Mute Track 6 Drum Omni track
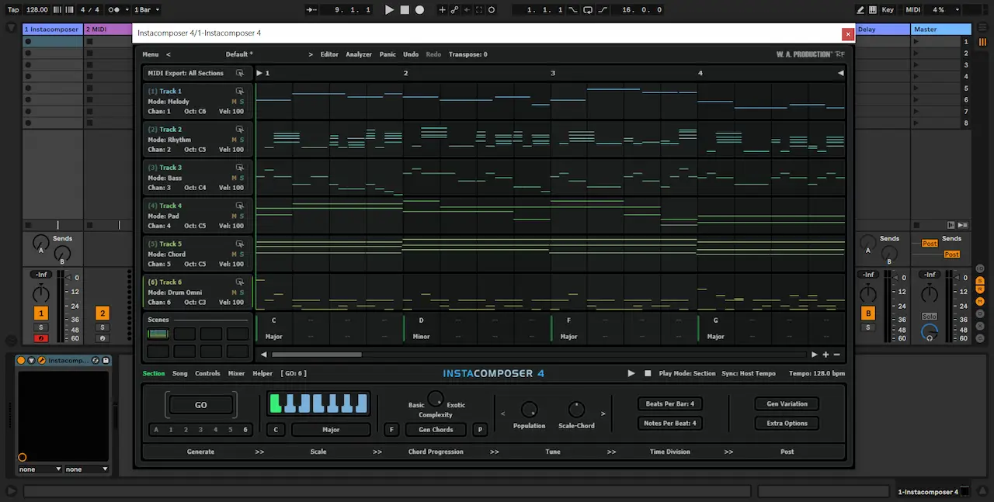Viewport: 994px width, 502px height. pos(234,293)
